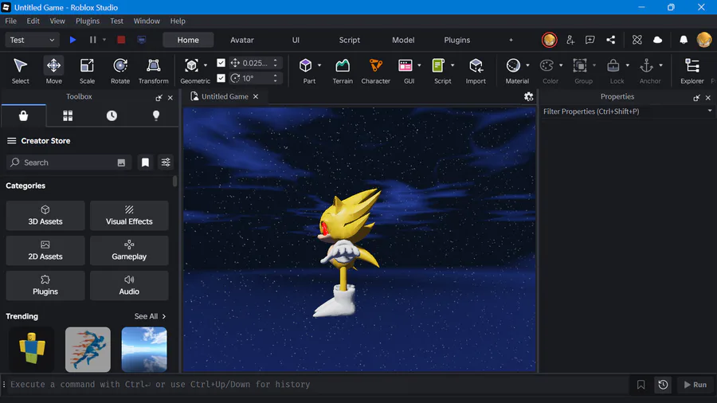Expand the Filter Properties dropdown arrow
This screenshot has height=403, width=717.
(x=710, y=111)
